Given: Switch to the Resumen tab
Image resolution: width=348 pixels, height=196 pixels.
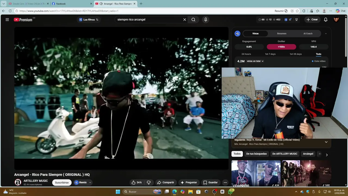Looking at the screenshot, I should click(x=282, y=33).
